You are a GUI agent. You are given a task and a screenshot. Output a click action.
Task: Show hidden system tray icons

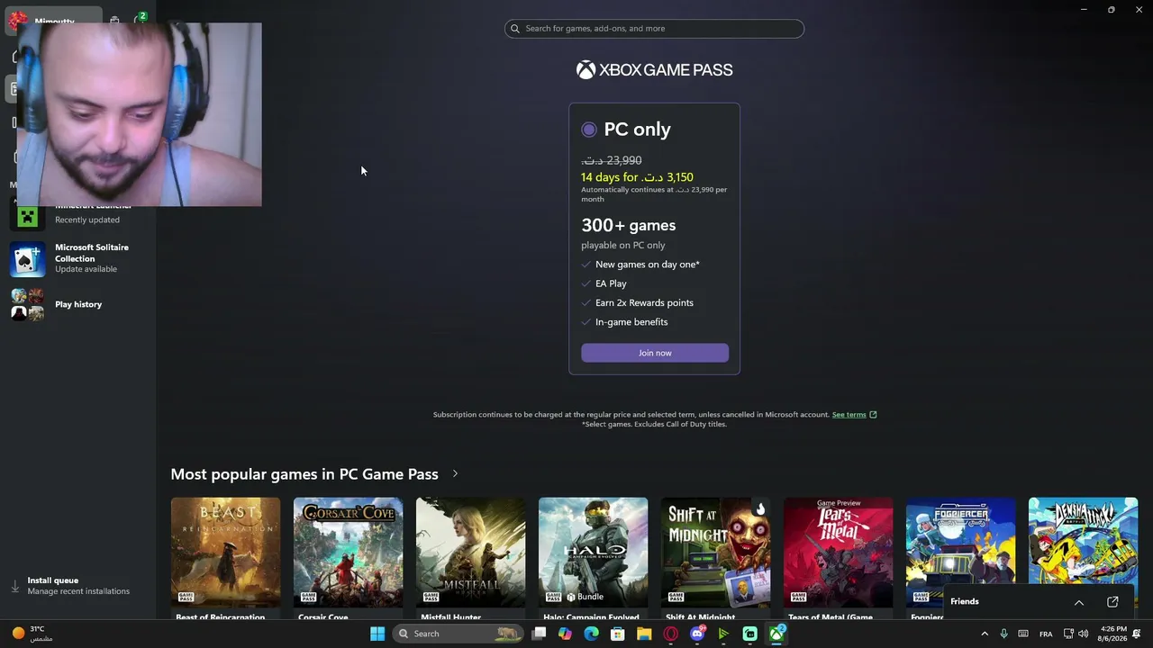[x=985, y=634]
